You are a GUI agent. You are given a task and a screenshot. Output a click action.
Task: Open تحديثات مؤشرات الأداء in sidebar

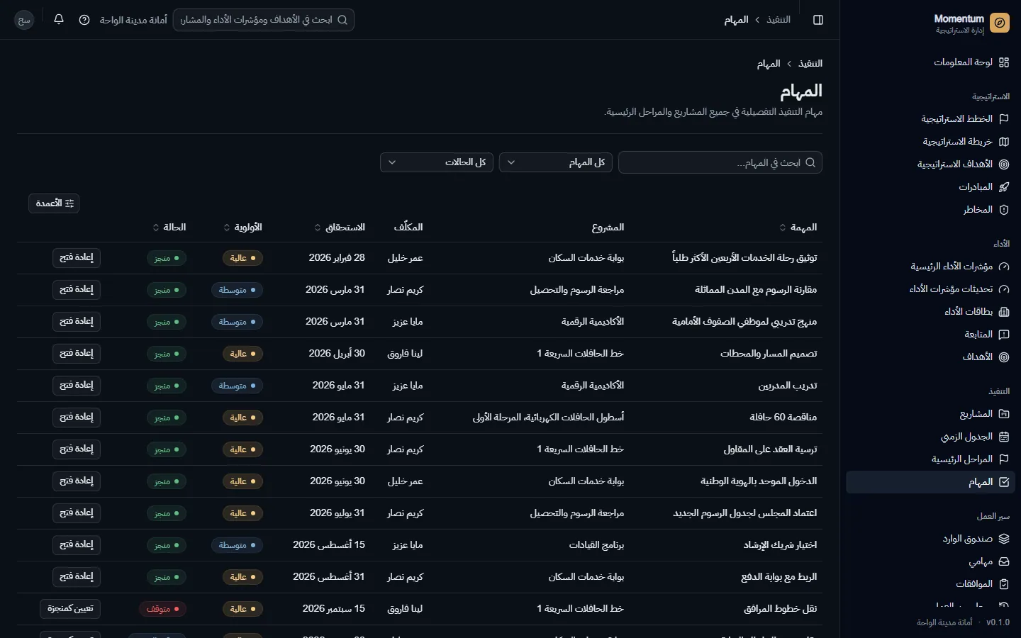(930, 289)
